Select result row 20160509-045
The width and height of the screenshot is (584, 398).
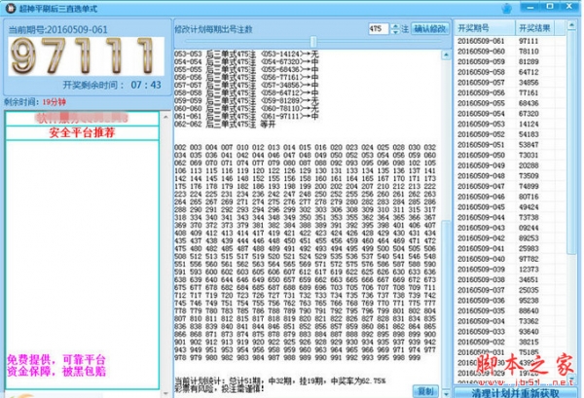point(510,207)
